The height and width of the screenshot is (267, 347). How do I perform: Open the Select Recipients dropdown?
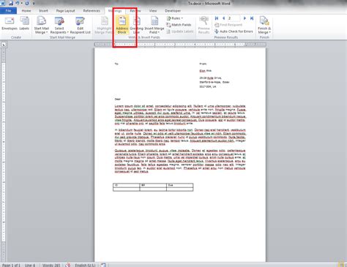[x=59, y=26]
